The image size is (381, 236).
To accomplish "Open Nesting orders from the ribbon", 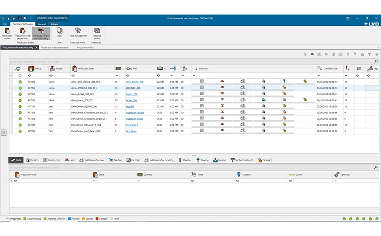I will click(x=97, y=33).
